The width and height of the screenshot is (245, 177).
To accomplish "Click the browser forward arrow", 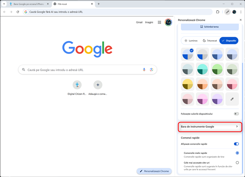I will click(x=11, y=12).
